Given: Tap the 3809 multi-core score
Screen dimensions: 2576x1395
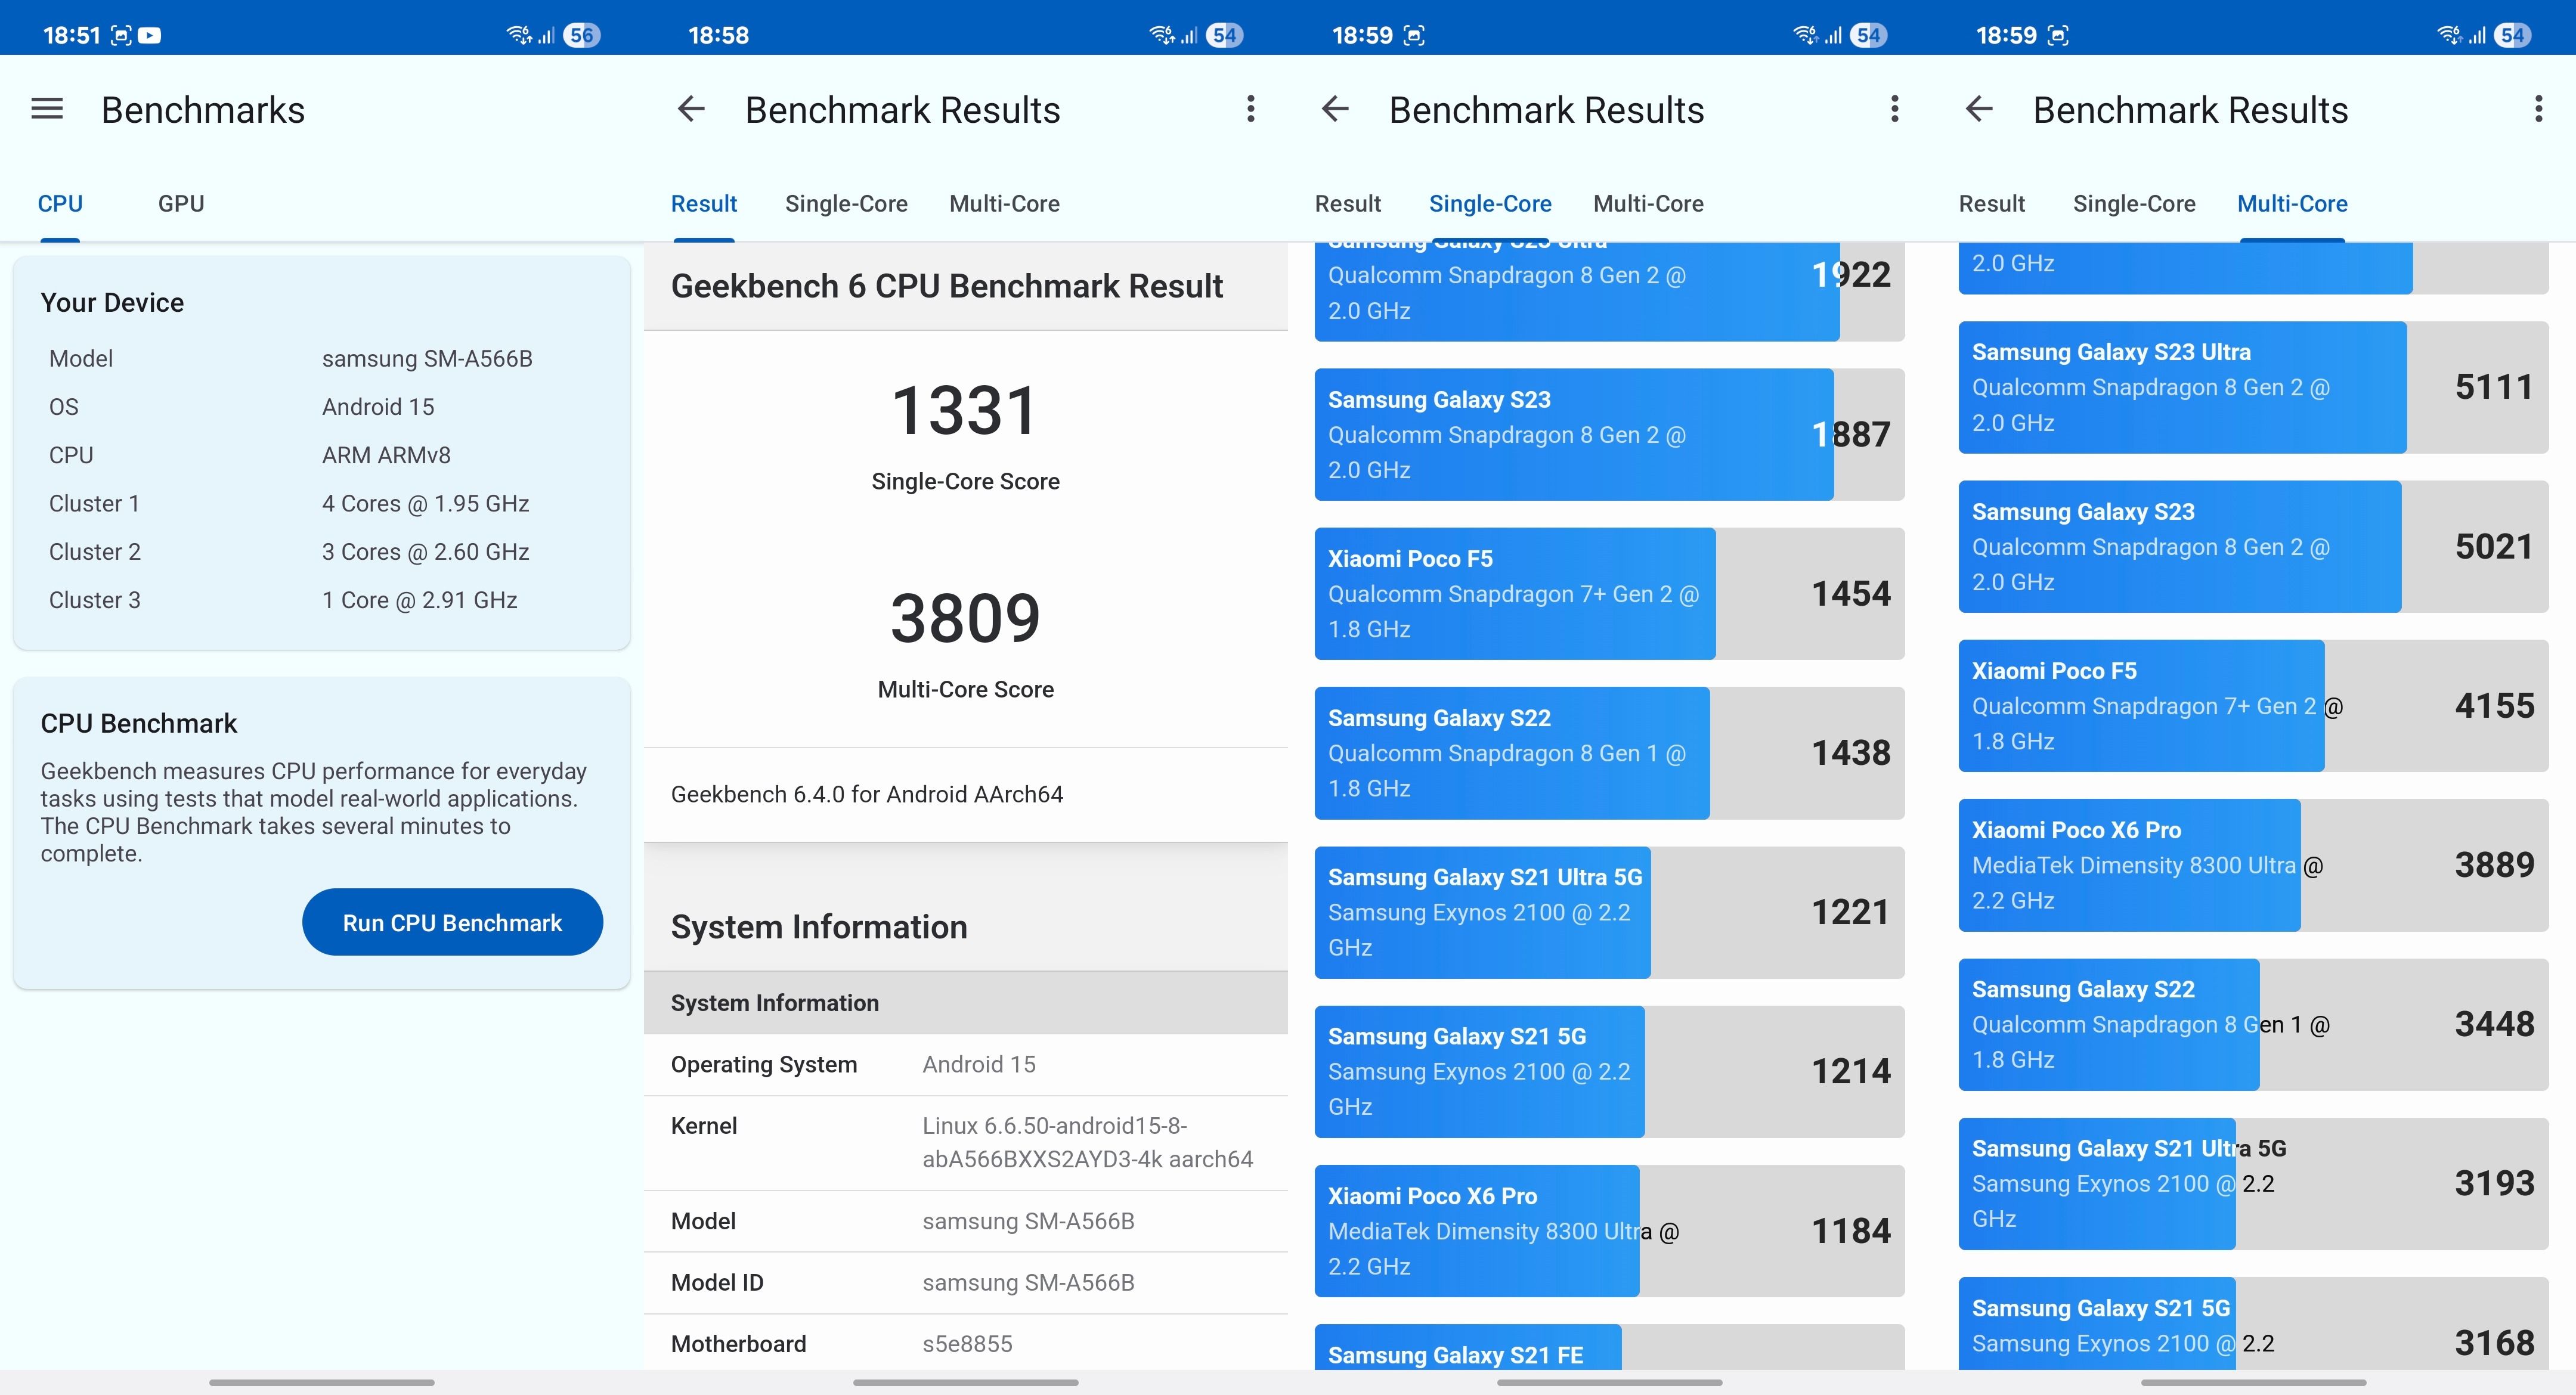Looking at the screenshot, I should coord(965,618).
